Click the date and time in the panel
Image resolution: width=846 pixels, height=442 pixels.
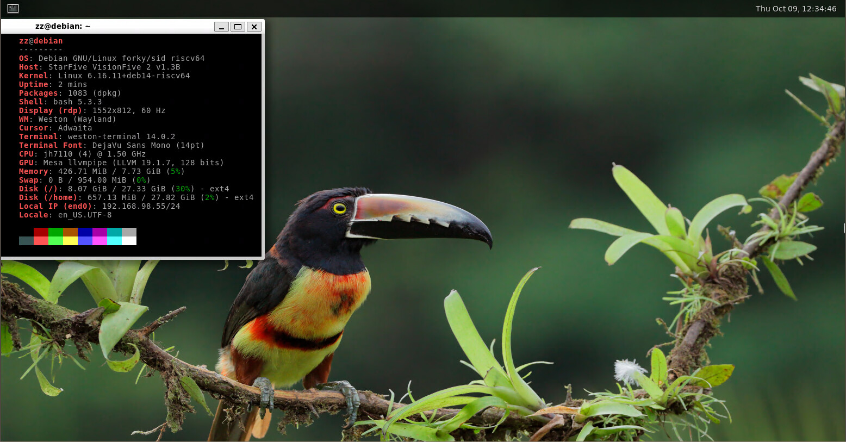click(x=795, y=9)
